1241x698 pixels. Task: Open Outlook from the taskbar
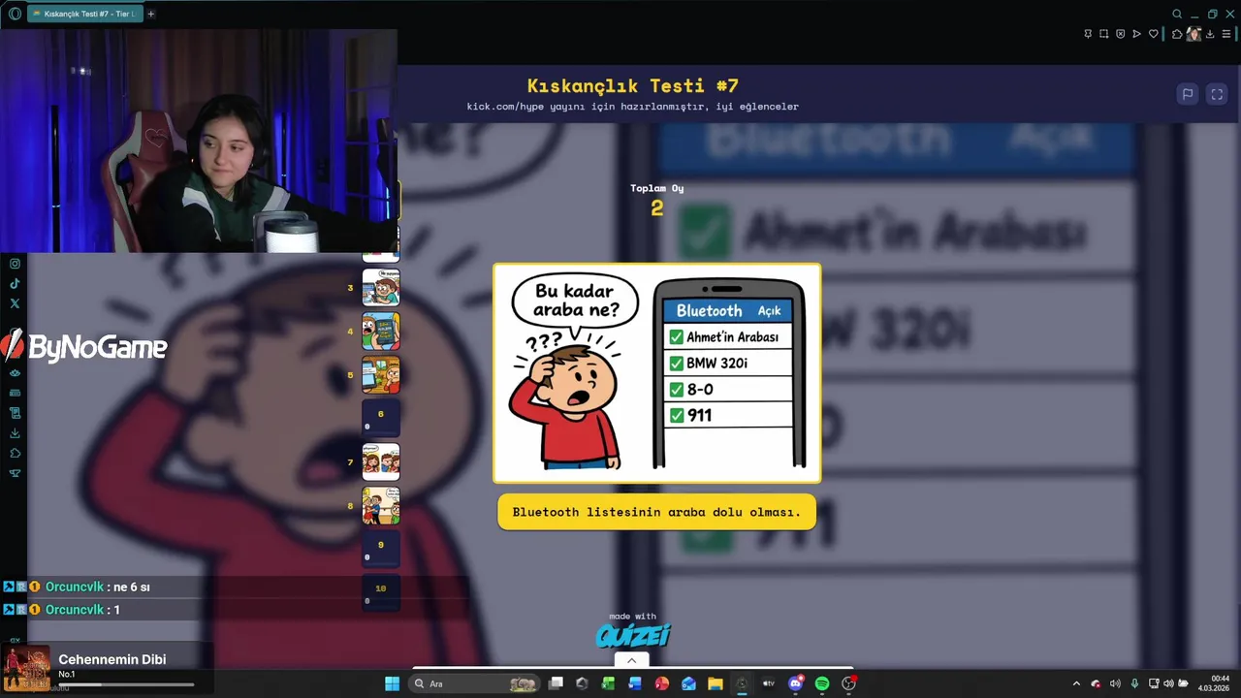688,683
